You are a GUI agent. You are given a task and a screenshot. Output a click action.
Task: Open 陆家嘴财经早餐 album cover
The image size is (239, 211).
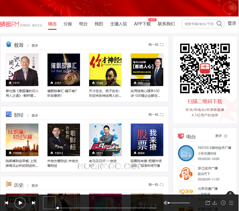click(22, 140)
